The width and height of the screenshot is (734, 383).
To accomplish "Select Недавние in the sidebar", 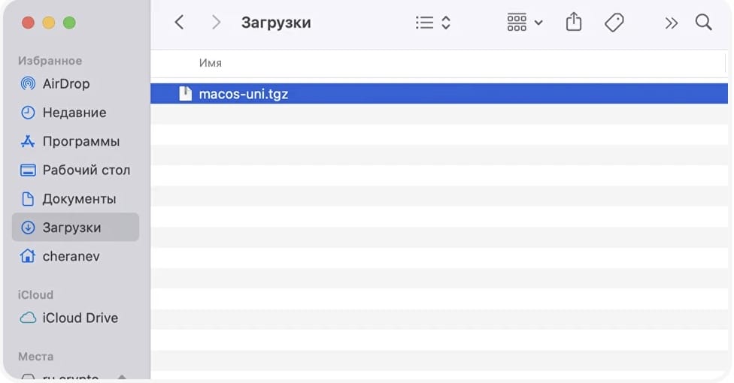I will pyautogui.click(x=74, y=113).
